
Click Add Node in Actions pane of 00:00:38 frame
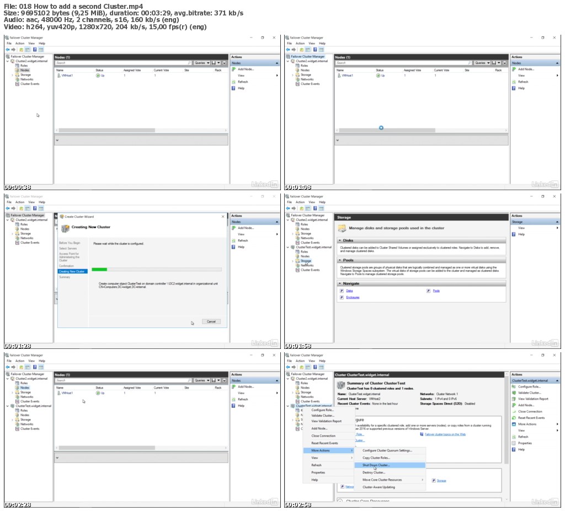(x=246, y=69)
